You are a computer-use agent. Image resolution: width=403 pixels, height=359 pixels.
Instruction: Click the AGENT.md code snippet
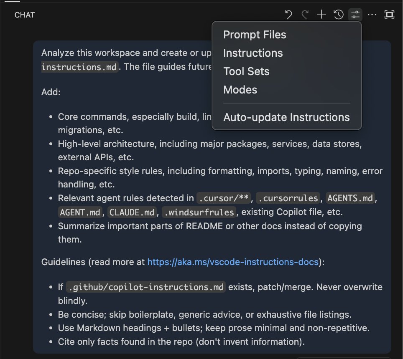click(80, 212)
